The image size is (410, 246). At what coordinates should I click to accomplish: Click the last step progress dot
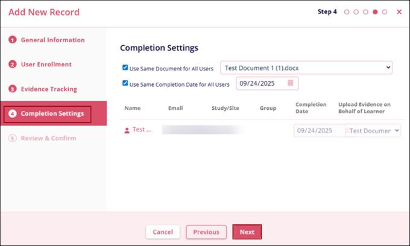click(x=385, y=11)
